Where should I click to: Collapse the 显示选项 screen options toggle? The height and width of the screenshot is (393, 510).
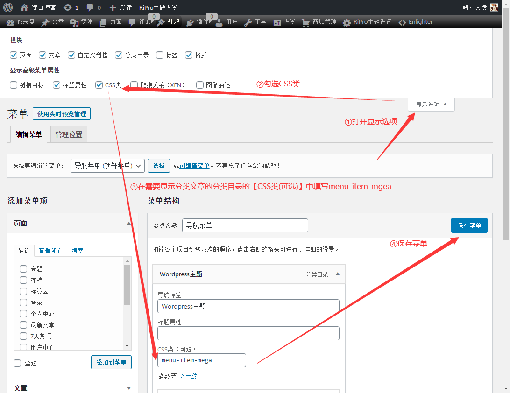point(431,105)
